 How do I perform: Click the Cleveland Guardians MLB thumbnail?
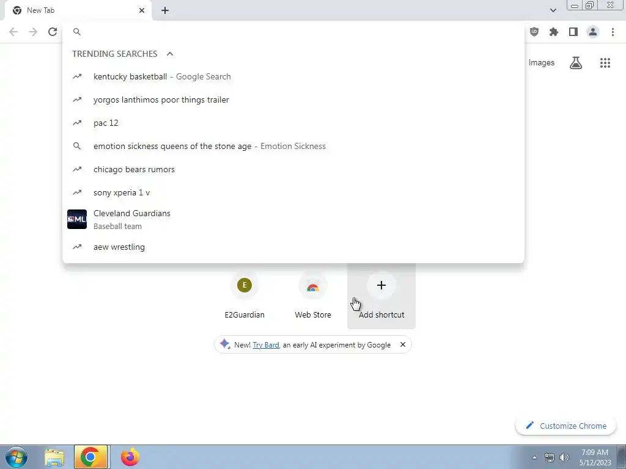click(77, 219)
